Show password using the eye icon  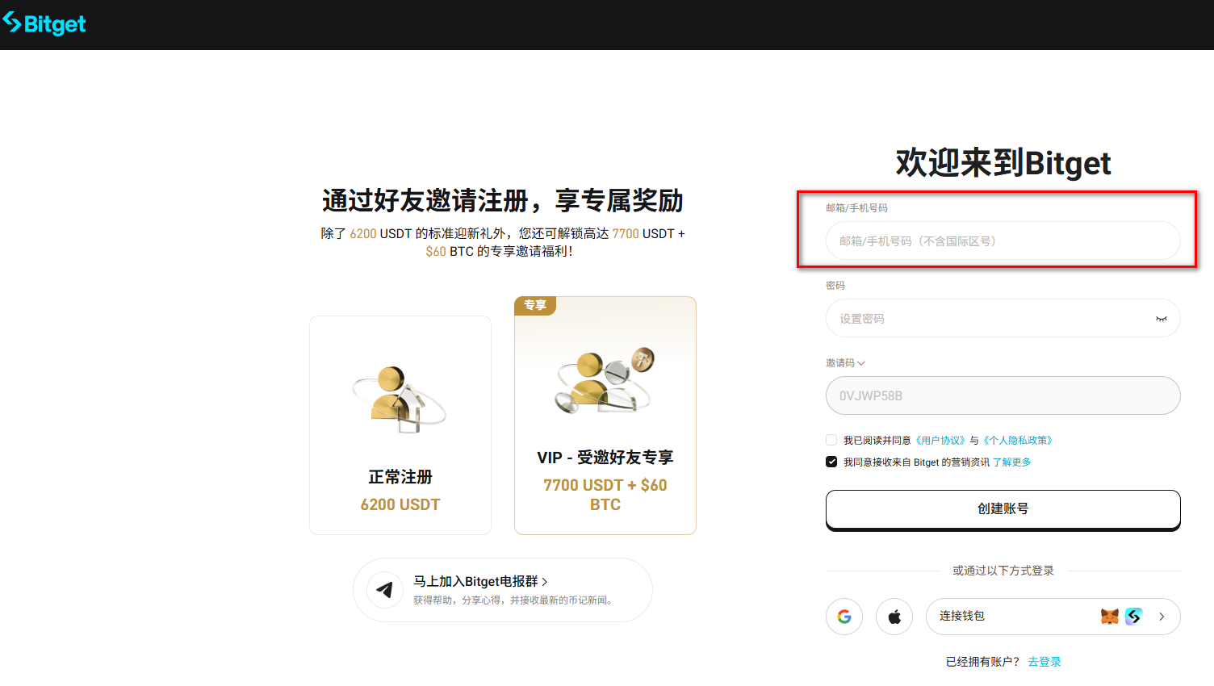(1161, 319)
